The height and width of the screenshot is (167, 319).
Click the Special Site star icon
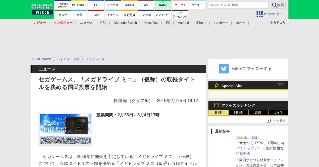(217, 85)
